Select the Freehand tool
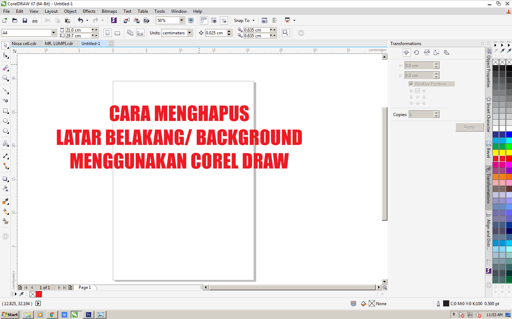 pos(5,90)
